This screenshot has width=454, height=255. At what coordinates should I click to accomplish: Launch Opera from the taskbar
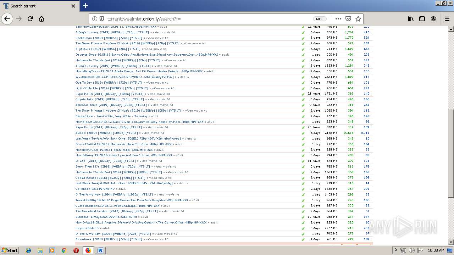pyautogui.click(x=76, y=250)
